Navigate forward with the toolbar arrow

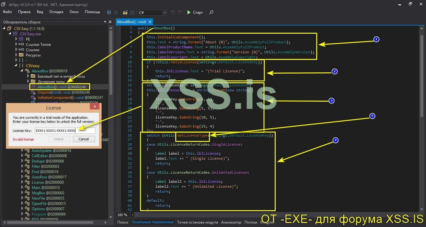click(x=116, y=12)
